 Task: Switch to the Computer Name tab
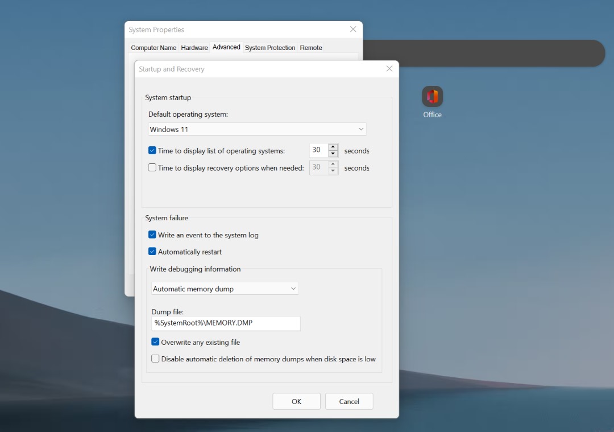tap(153, 47)
